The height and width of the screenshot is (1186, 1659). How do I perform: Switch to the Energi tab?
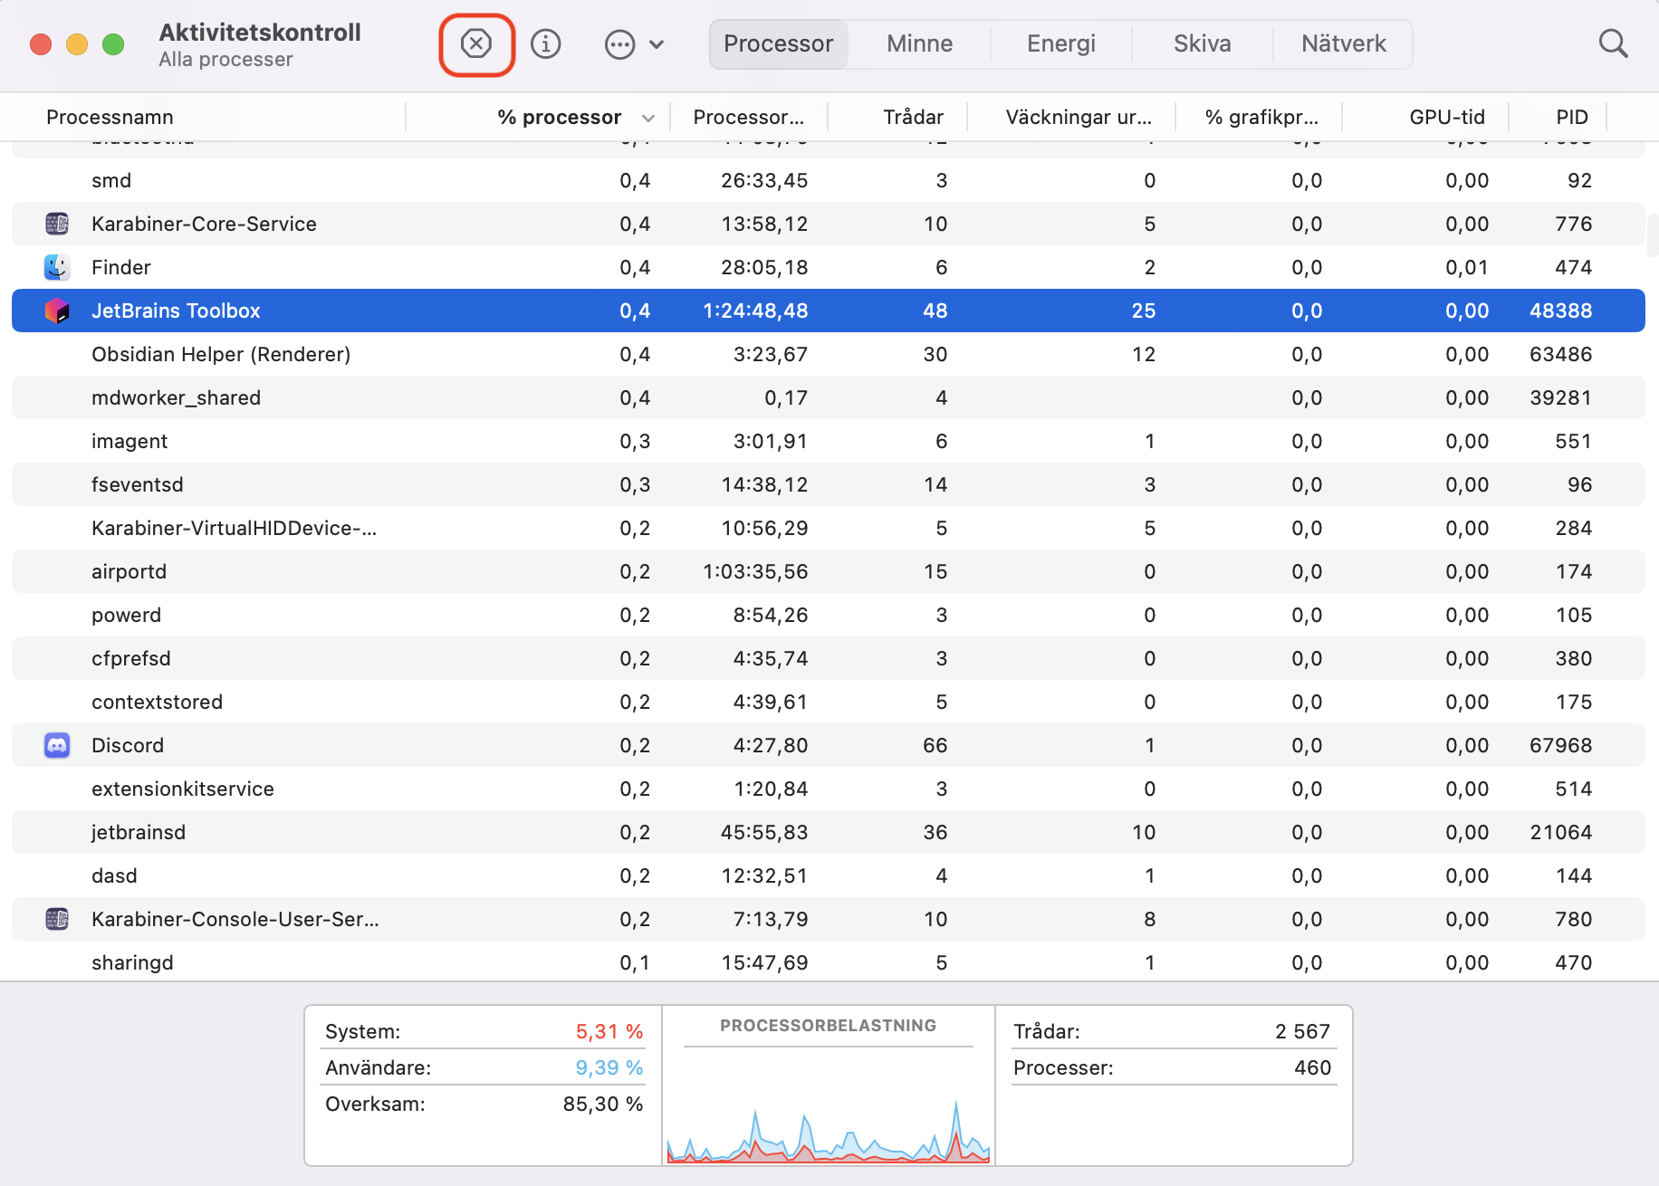tap(1061, 43)
